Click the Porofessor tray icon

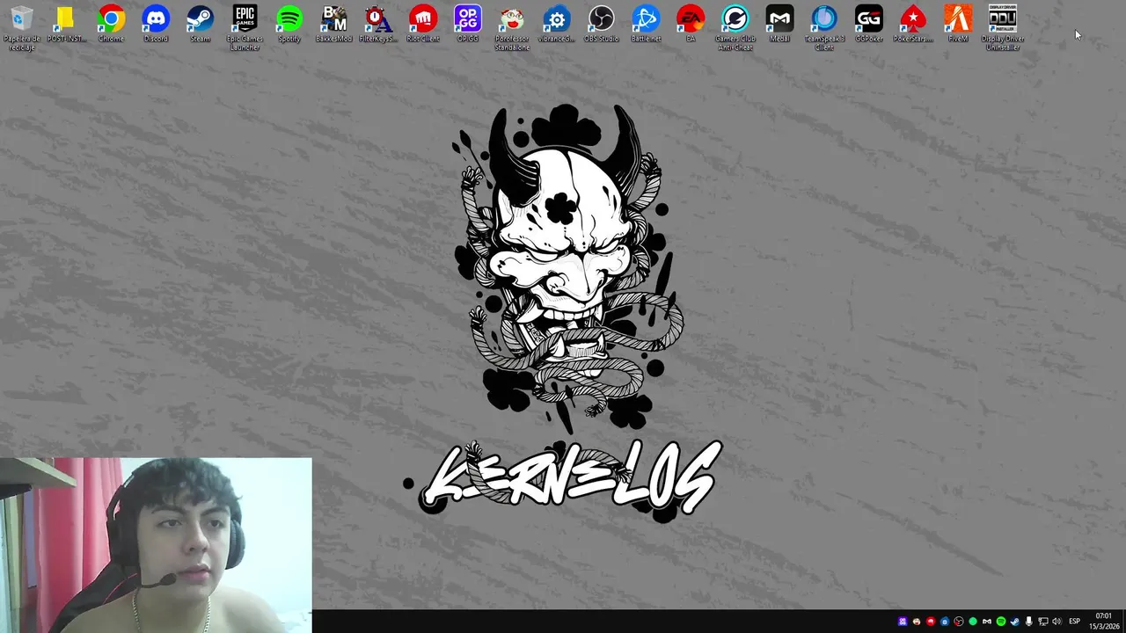coord(917,622)
